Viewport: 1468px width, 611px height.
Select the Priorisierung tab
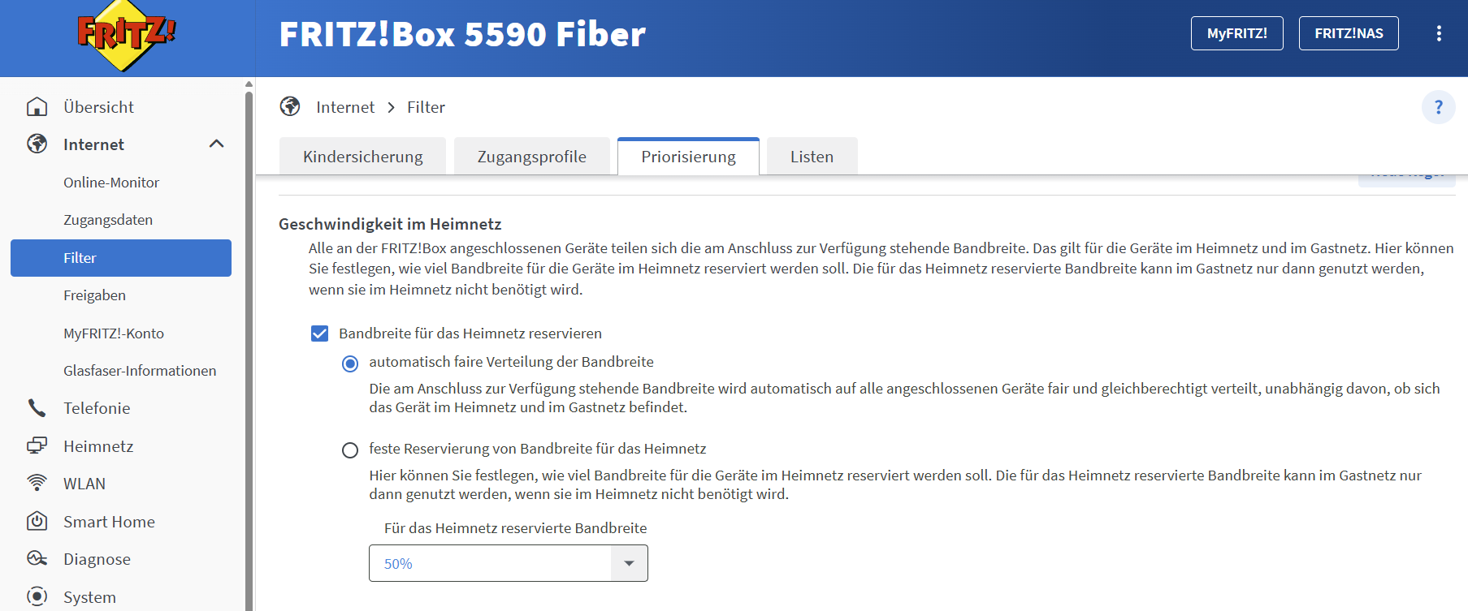(x=689, y=157)
